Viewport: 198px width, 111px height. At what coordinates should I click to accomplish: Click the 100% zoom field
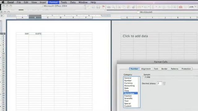[x=191, y=7]
